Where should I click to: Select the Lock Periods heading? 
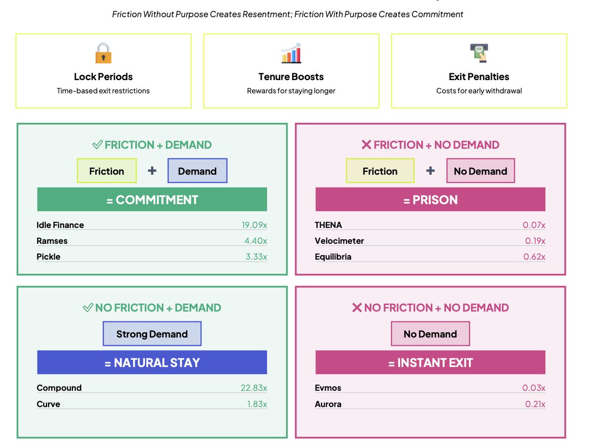pyautogui.click(x=103, y=77)
